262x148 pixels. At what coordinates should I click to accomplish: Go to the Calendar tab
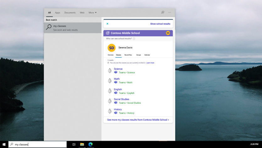(147, 55)
